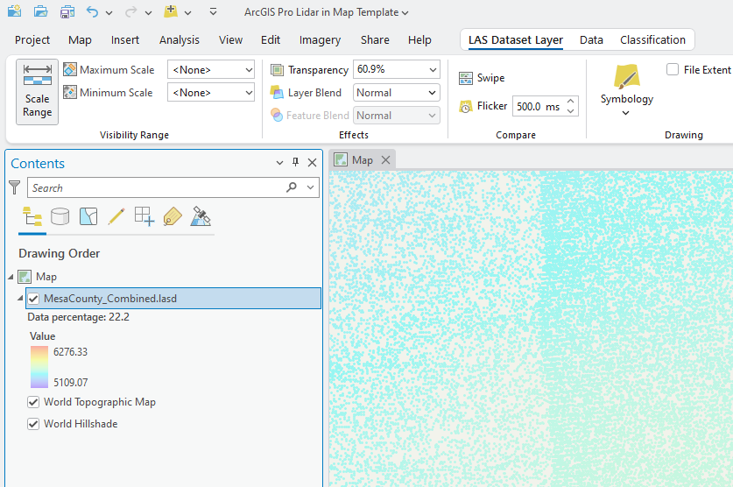This screenshot has width=733, height=487.
Task: Select List By Selection icon
Action: pyautogui.click(x=88, y=217)
